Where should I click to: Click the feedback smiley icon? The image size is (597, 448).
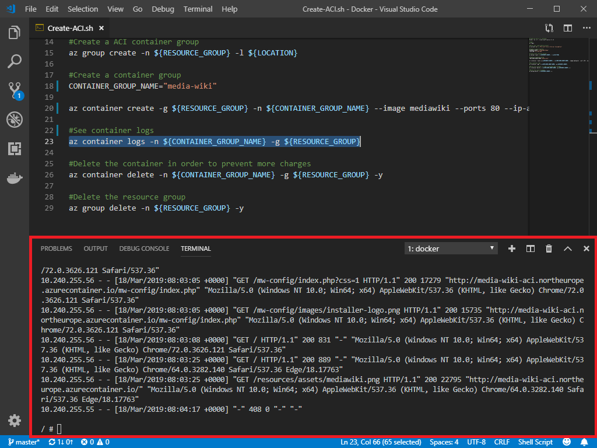[567, 442]
